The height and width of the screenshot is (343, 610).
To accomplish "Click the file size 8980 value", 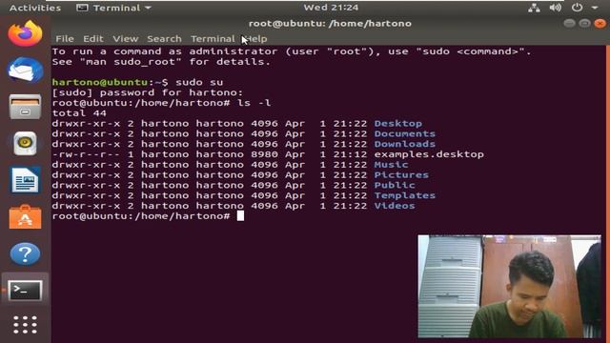I will point(264,154).
